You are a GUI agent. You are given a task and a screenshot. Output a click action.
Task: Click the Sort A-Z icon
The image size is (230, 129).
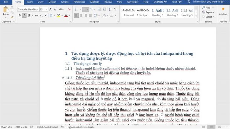(110, 9)
